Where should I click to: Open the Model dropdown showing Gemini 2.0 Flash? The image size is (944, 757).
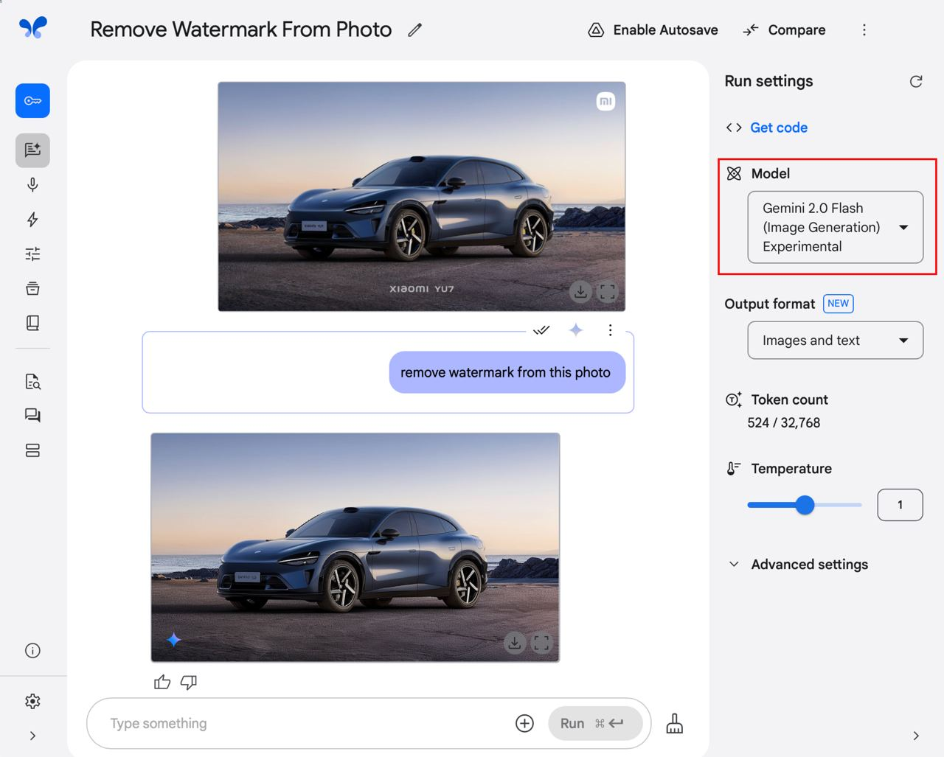pyautogui.click(x=835, y=227)
